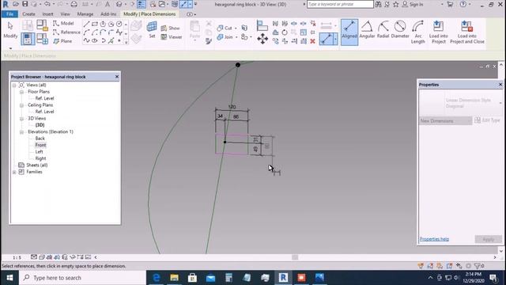
Task: Open the Cut dropdown arrow
Action: (236, 28)
